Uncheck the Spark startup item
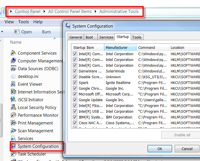200x161 pixels. tap(75, 83)
